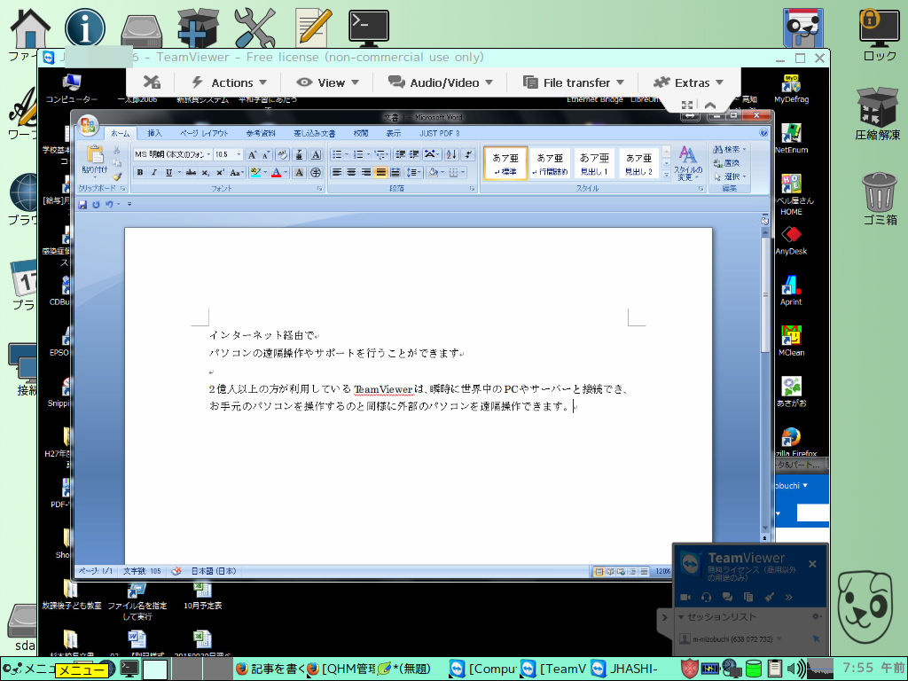Click the paragraph shading paint bucket

tap(433, 173)
